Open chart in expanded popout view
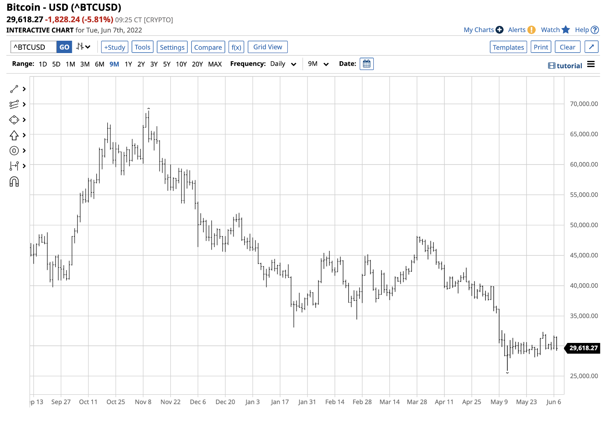Viewport: 606px width, 426px height. click(x=591, y=47)
